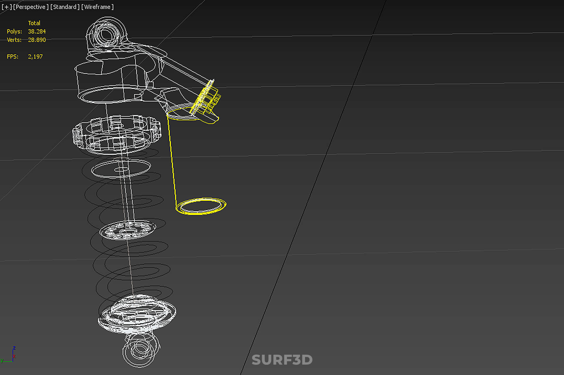564x375 pixels.
Task: Click the Verts count value 28.890
Action: point(37,40)
